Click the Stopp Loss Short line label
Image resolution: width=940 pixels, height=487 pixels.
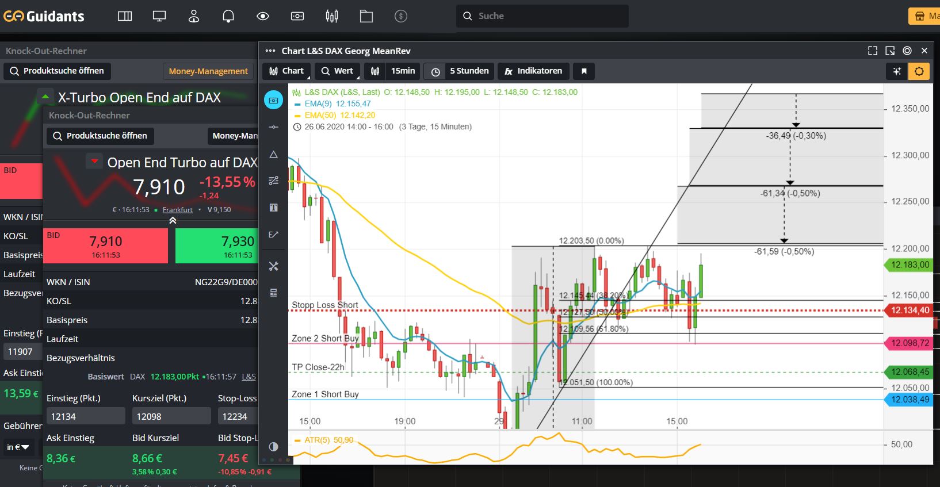[325, 305]
